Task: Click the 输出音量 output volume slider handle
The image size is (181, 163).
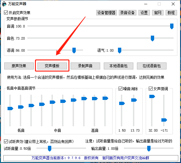Action: click(149, 149)
